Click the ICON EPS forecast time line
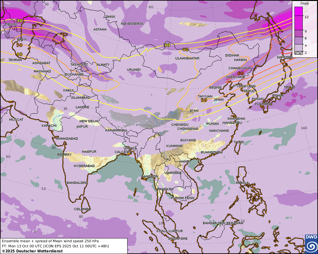Viewport: 318px width, 254px height. point(55,246)
